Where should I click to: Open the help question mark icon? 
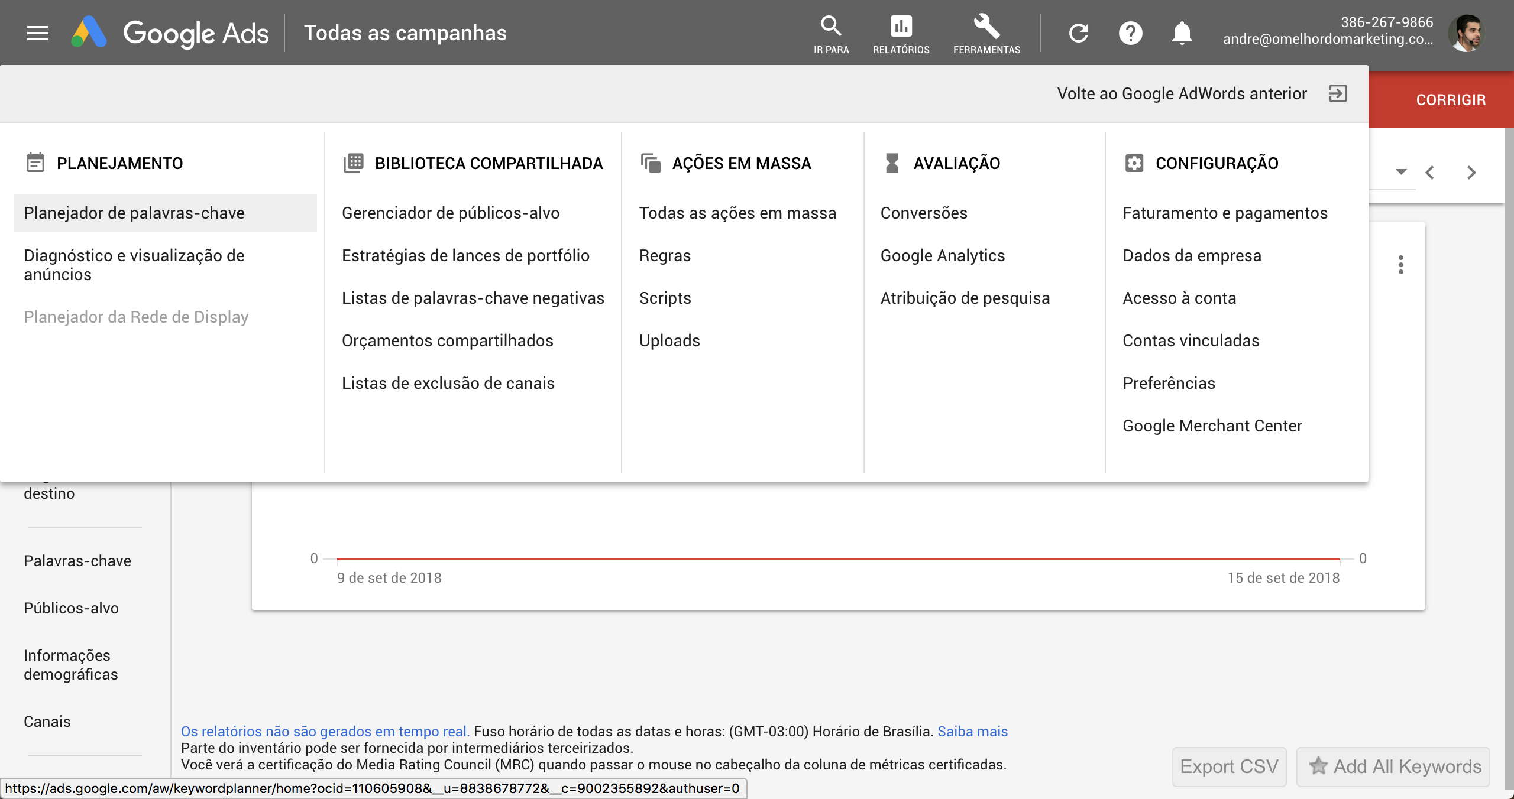pyautogui.click(x=1130, y=33)
